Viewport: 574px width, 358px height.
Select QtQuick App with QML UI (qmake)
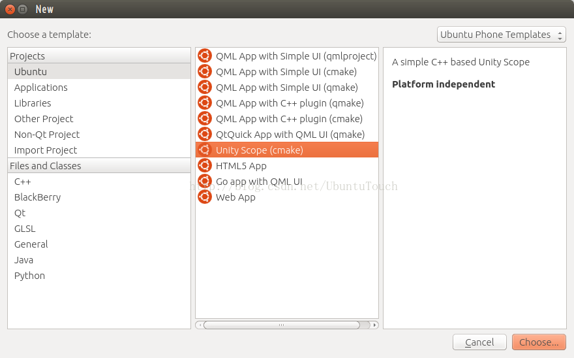(x=287, y=135)
